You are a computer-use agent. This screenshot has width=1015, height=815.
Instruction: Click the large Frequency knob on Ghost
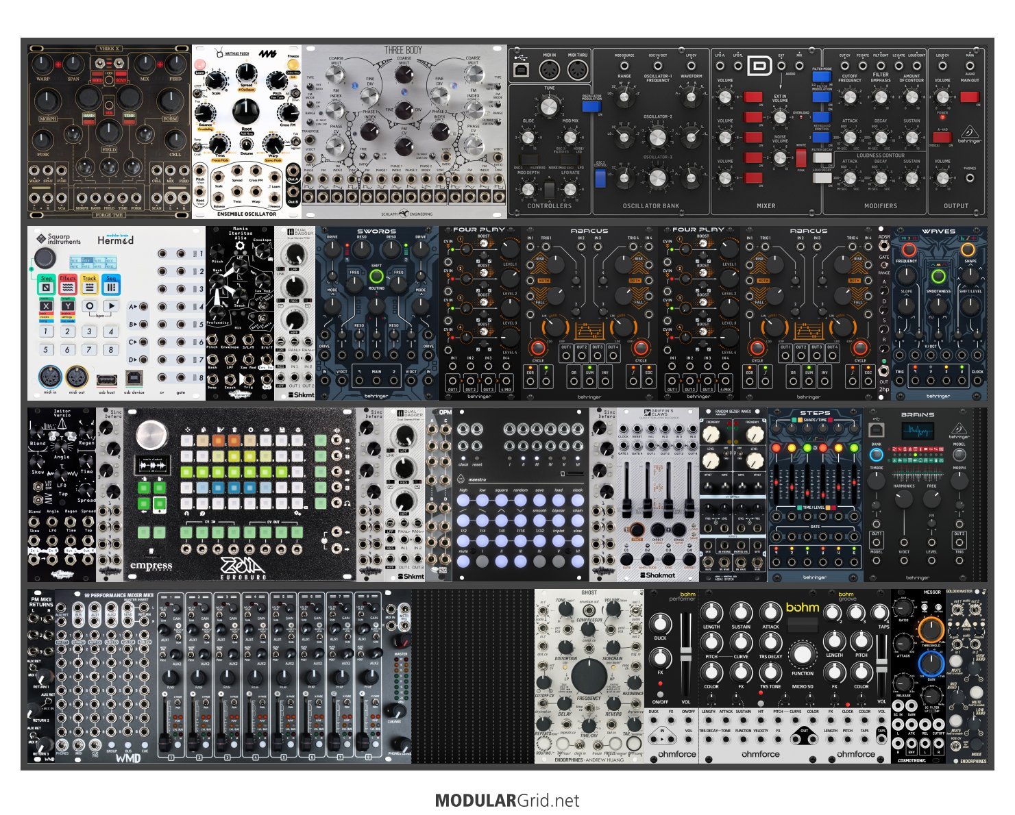pos(589,676)
